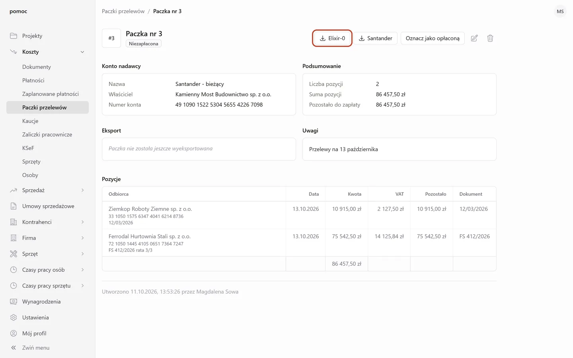Viewport: 573px width, 358px height.
Task: Download the Santander export file
Action: (x=376, y=38)
